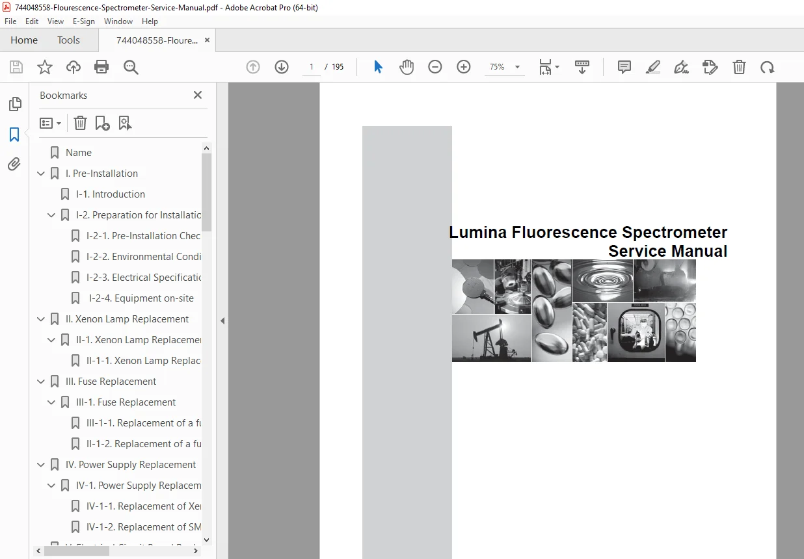
Task: Open the Help menu
Action: coord(150,21)
